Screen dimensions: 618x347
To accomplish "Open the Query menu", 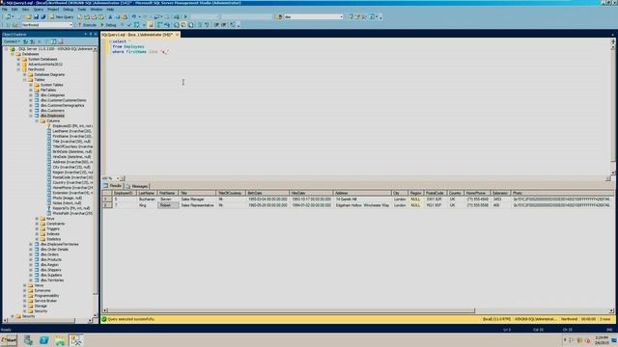I will [39, 9].
